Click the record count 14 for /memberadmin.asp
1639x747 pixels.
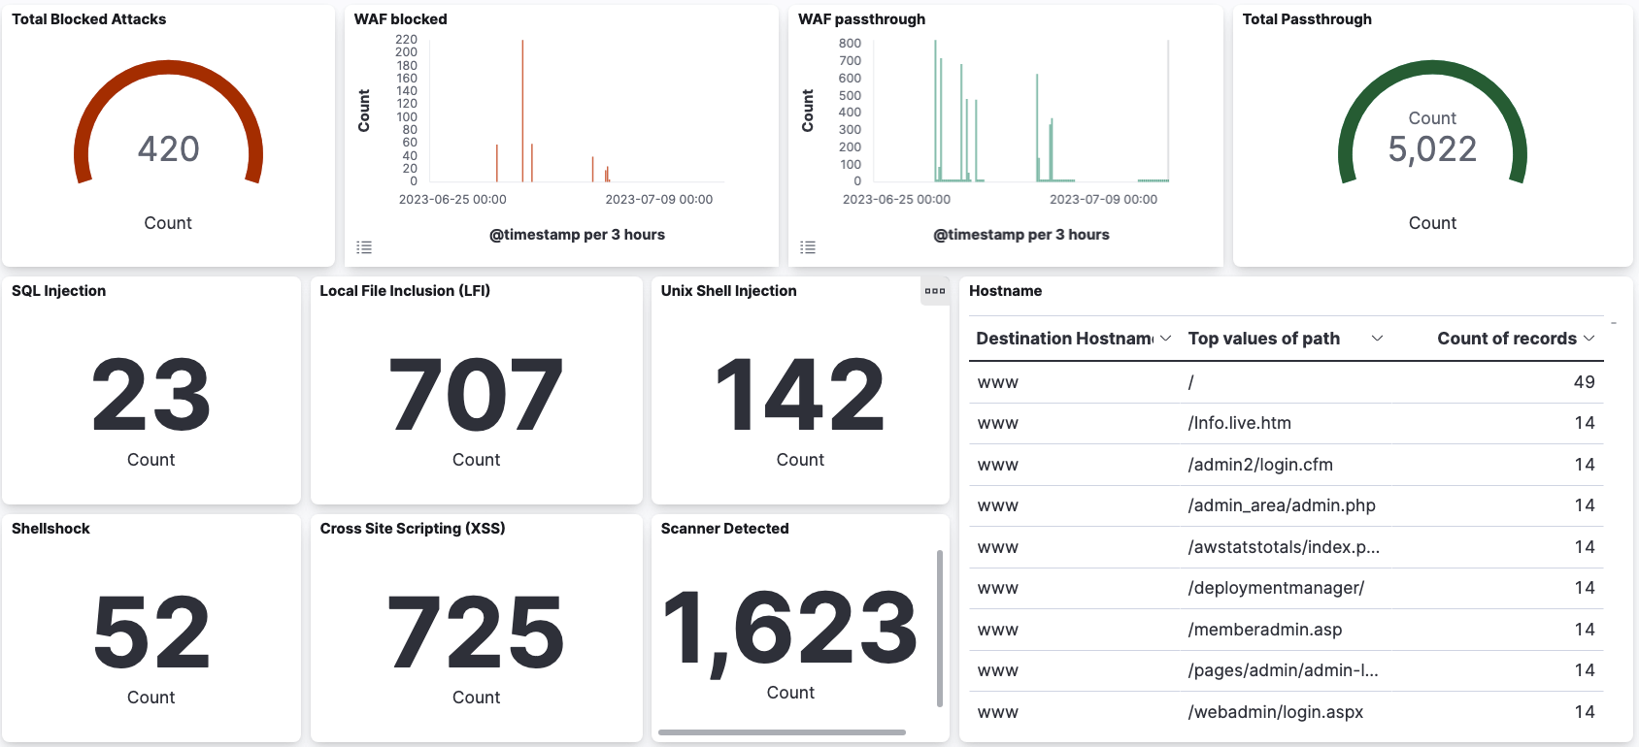coord(1585,630)
